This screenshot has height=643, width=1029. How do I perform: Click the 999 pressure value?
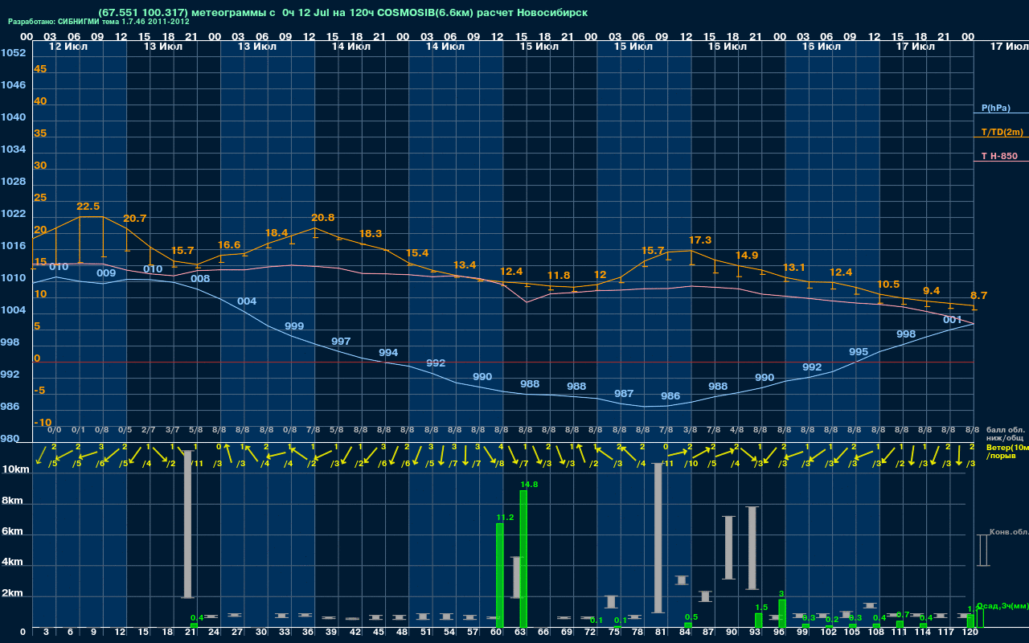point(294,326)
